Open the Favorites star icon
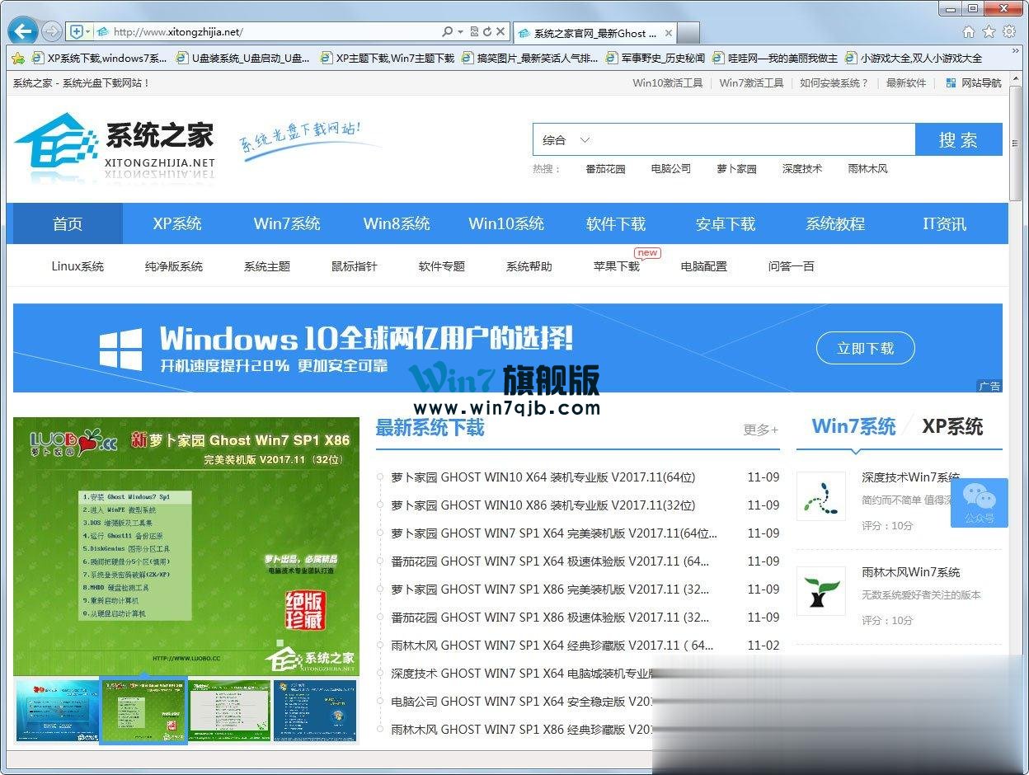The image size is (1029, 775). pos(989,32)
